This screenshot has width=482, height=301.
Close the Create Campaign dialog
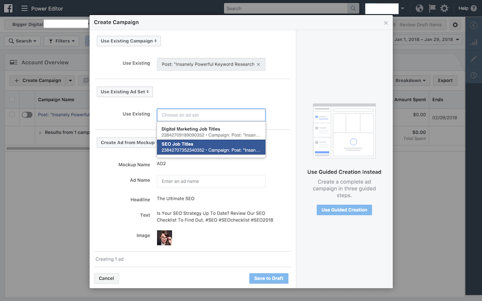click(x=386, y=23)
